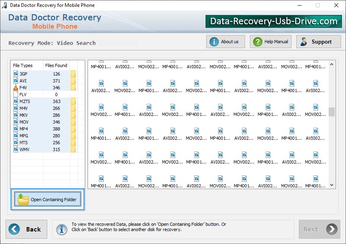Open the folder icon in the MPG row
The height and width of the screenshot is (244, 346).
73,135
